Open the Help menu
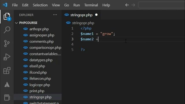 106,5
